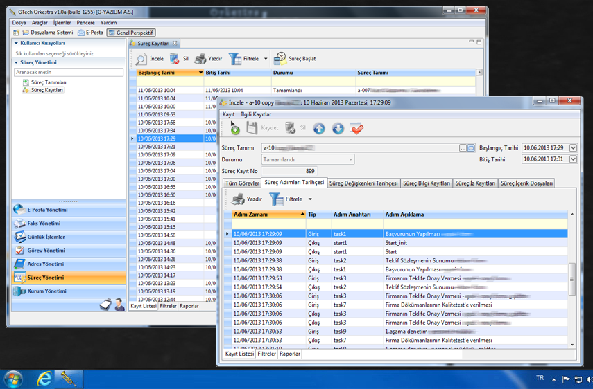The width and height of the screenshot is (593, 389).
Task: Toggle the Genel Perspektif perspective button
Action: (132, 33)
